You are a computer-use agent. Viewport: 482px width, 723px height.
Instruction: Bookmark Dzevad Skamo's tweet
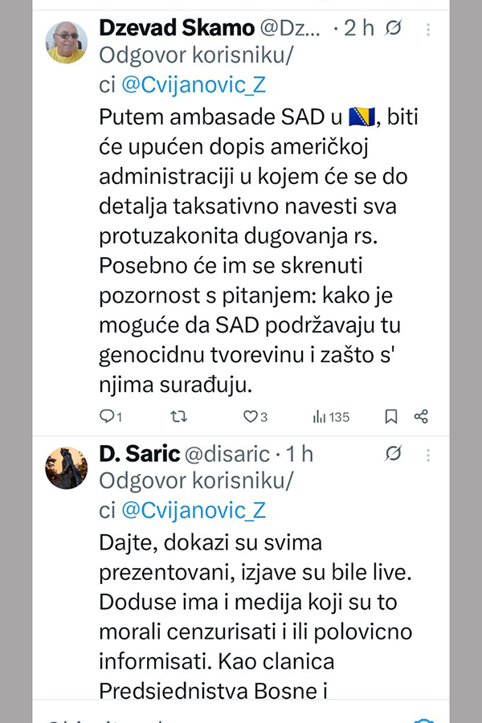(391, 416)
